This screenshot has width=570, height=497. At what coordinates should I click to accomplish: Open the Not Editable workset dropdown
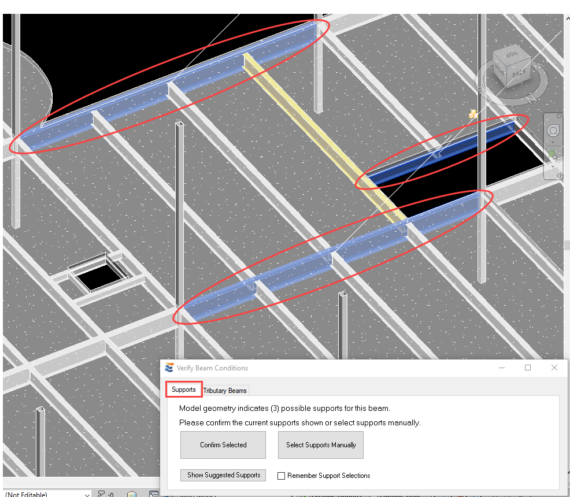pyautogui.click(x=86, y=494)
